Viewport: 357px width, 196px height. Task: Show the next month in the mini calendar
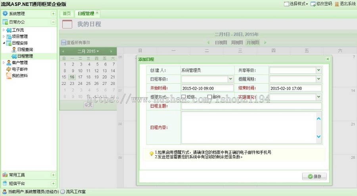point(111,52)
